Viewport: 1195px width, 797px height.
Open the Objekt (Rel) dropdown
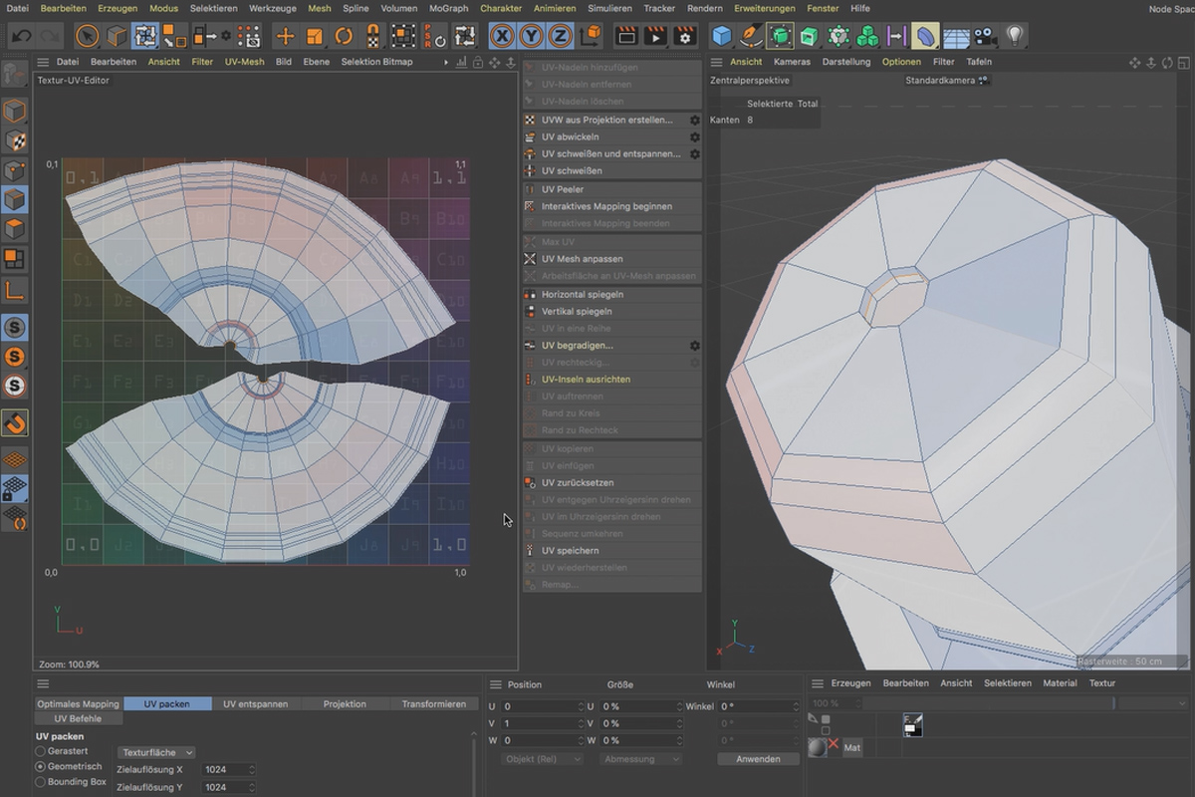tap(542, 759)
